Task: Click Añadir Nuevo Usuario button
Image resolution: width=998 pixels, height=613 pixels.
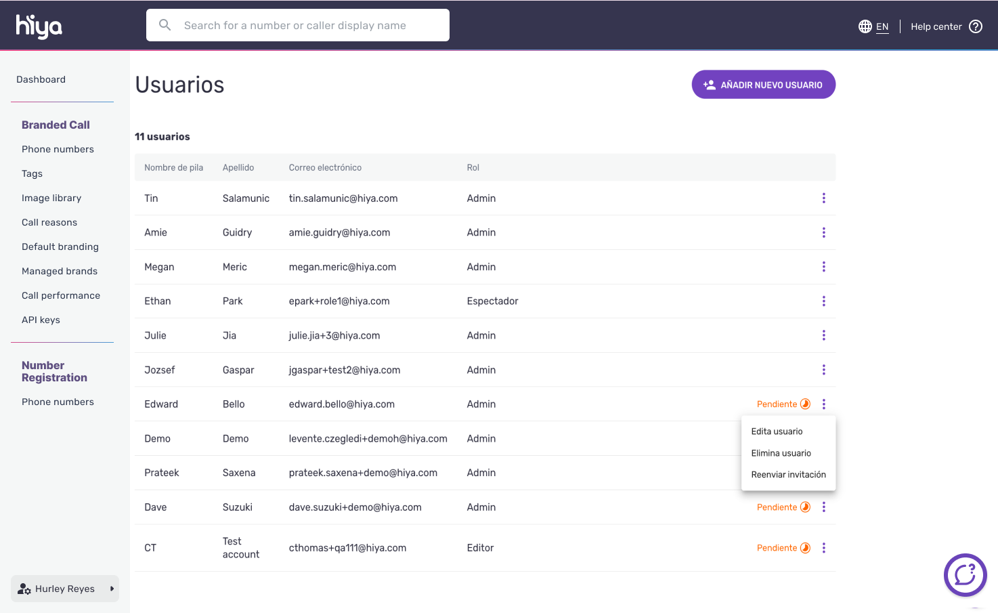Action: click(x=763, y=85)
